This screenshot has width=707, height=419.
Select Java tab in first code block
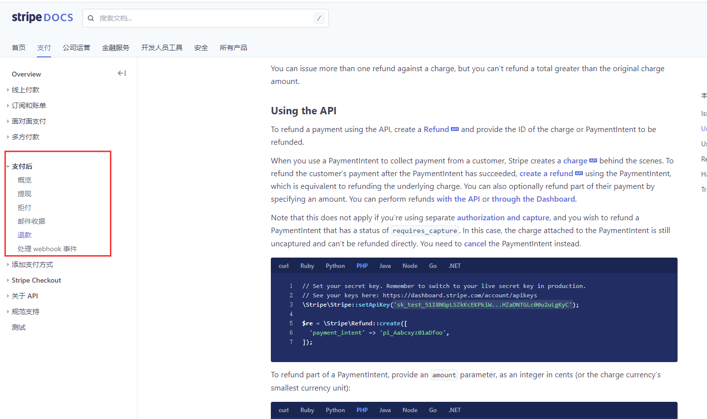pos(385,266)
